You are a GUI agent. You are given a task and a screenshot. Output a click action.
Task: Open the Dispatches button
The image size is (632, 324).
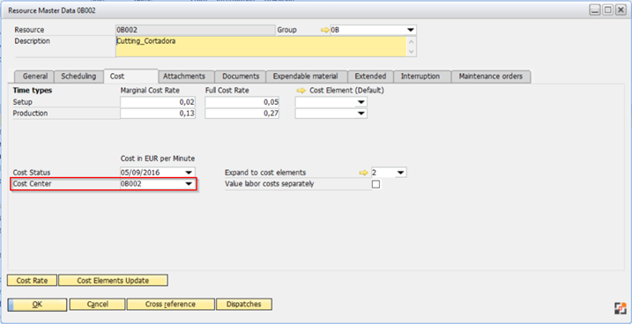click(x=244, y=305)
